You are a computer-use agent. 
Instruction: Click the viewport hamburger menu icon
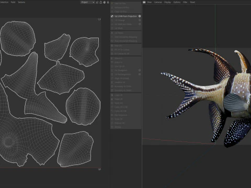tap(144, 2)
